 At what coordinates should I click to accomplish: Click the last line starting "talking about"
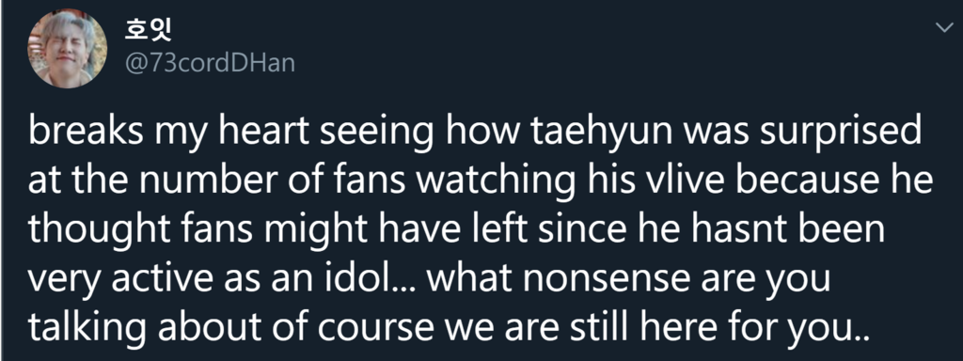pyautogui.click(x=449, y=327)
